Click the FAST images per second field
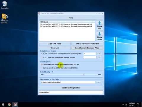The image size is (142, 107). click(x=90, y=57)
